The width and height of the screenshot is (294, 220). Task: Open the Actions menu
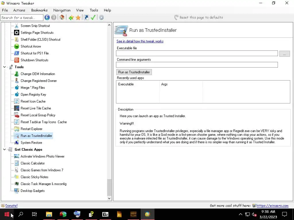[x=19, y=10]
